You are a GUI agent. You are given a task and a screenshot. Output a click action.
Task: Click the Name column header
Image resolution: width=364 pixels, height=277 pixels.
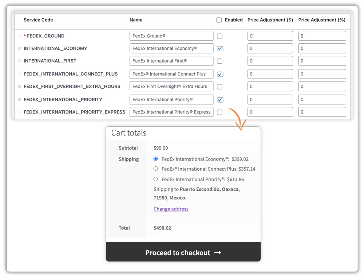[x=136, y=20]
